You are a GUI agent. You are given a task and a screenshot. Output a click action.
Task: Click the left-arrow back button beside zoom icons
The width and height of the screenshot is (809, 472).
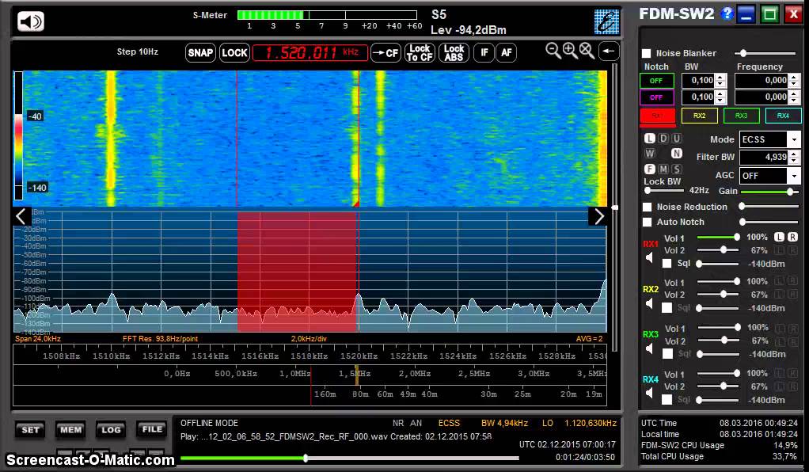point(609,51)
